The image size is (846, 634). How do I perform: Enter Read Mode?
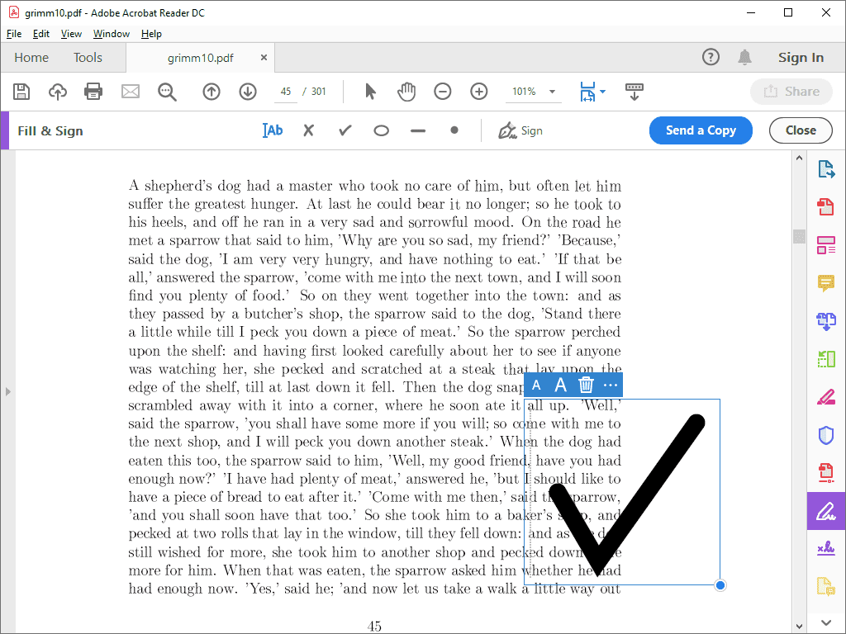[634, 92]
